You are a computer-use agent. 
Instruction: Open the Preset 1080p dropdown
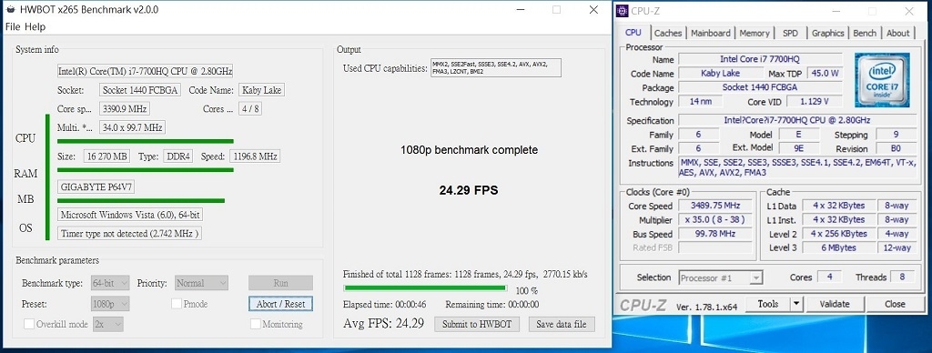click(x=110, y=304)
